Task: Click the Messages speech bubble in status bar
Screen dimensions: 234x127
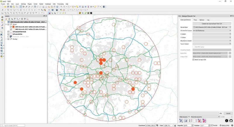Action: (232, 125)
